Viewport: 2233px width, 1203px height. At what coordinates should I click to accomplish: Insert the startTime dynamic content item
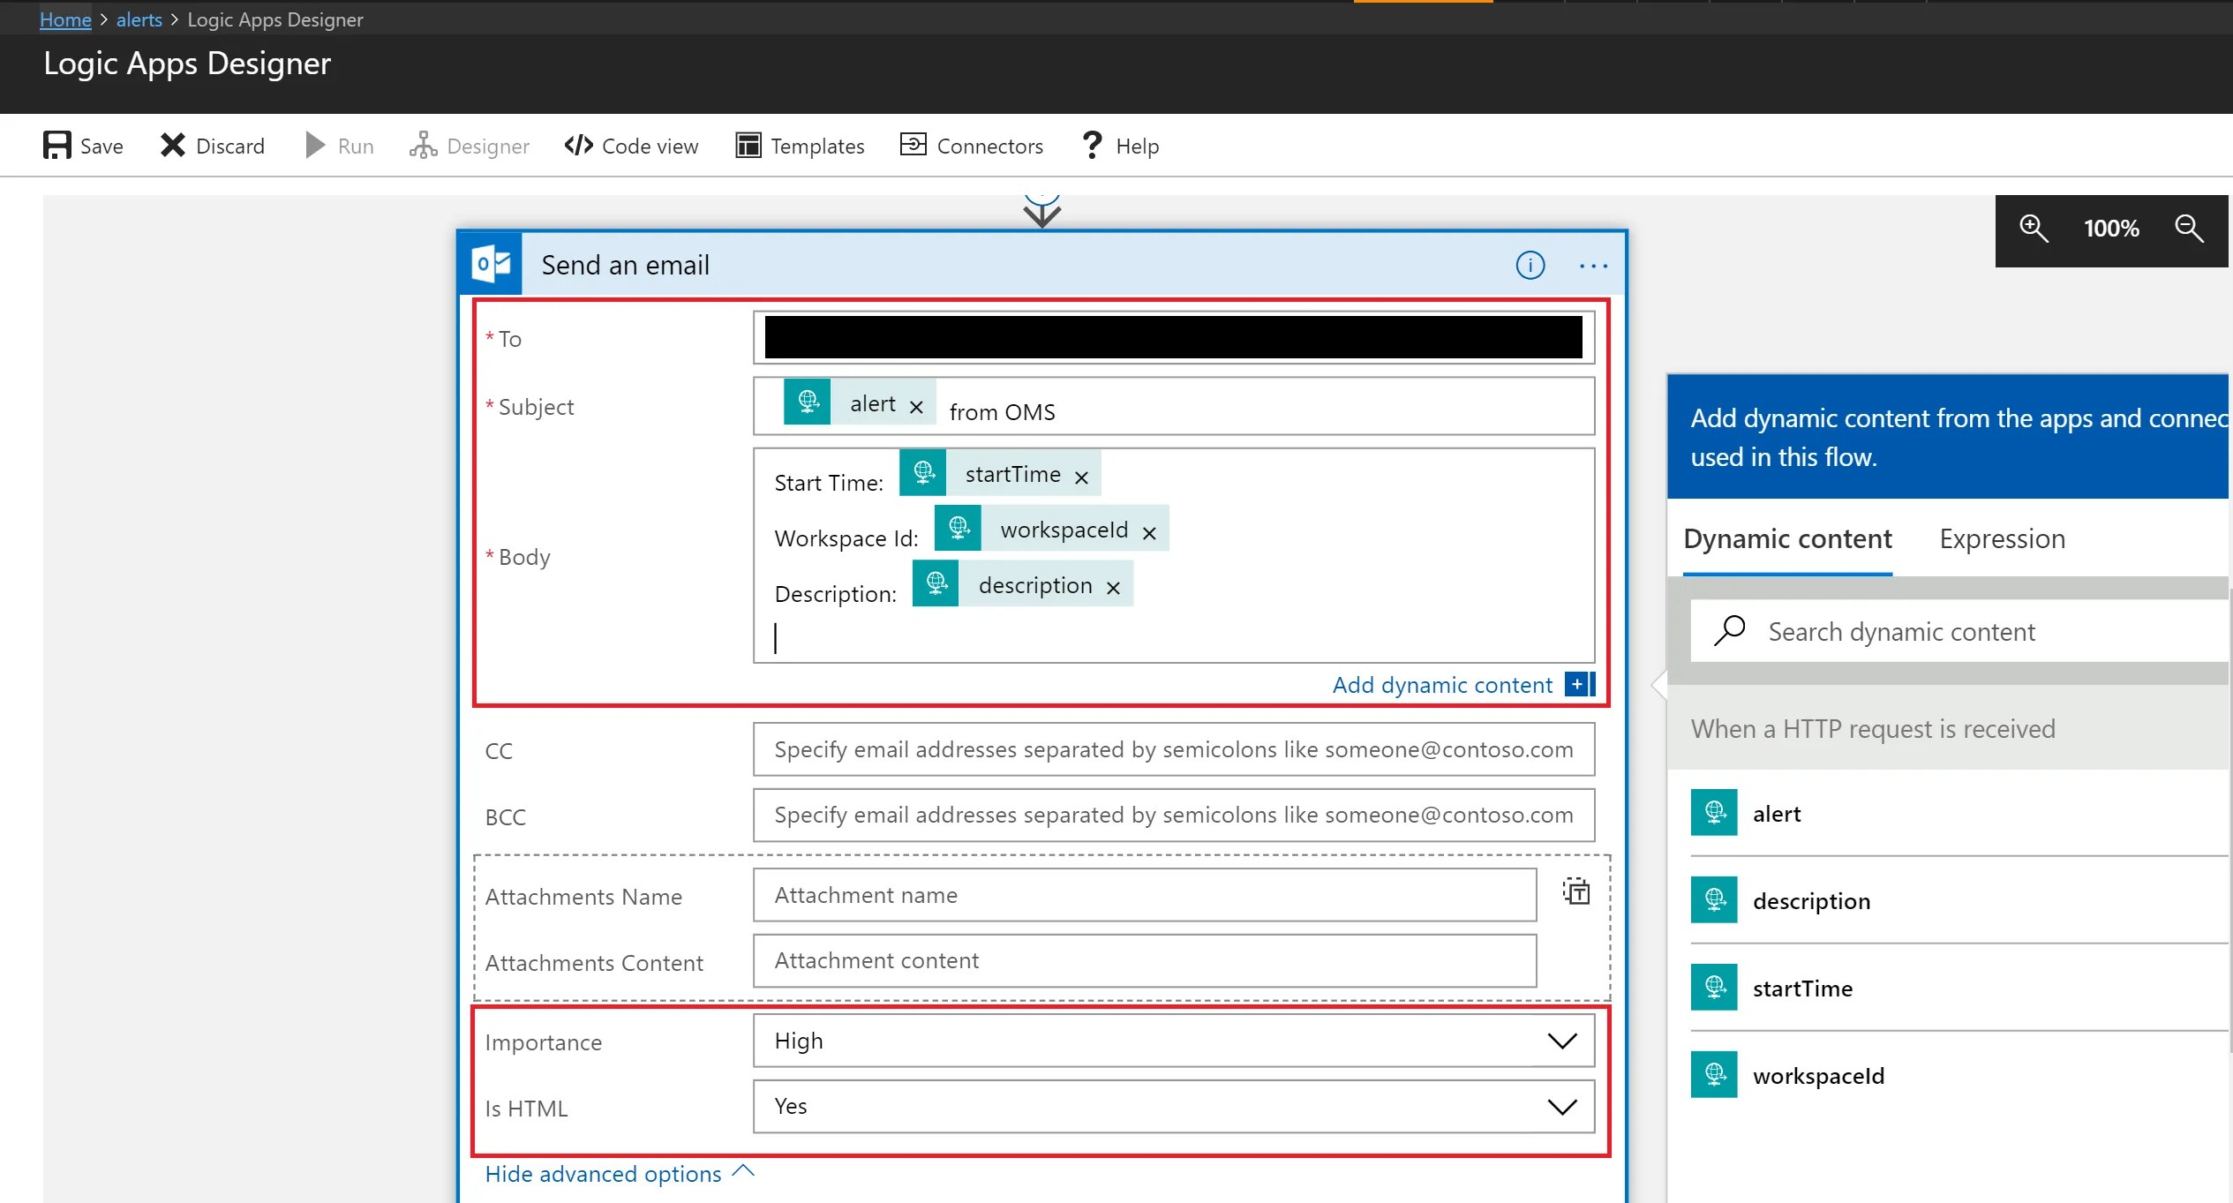coord(1961,988)
